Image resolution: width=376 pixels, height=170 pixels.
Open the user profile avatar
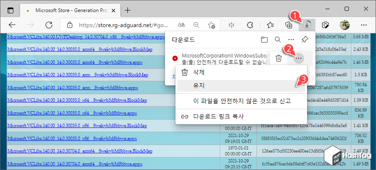tap(345, 25)
